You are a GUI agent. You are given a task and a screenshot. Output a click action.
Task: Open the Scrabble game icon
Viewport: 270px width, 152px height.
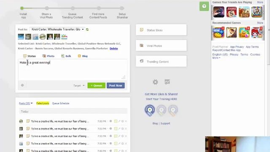pyautogui.click(x=232, y=12)
